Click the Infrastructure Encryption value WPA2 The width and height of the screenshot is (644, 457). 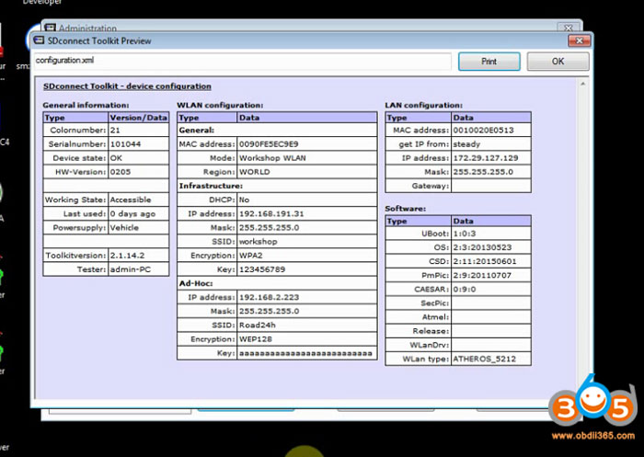250,256
